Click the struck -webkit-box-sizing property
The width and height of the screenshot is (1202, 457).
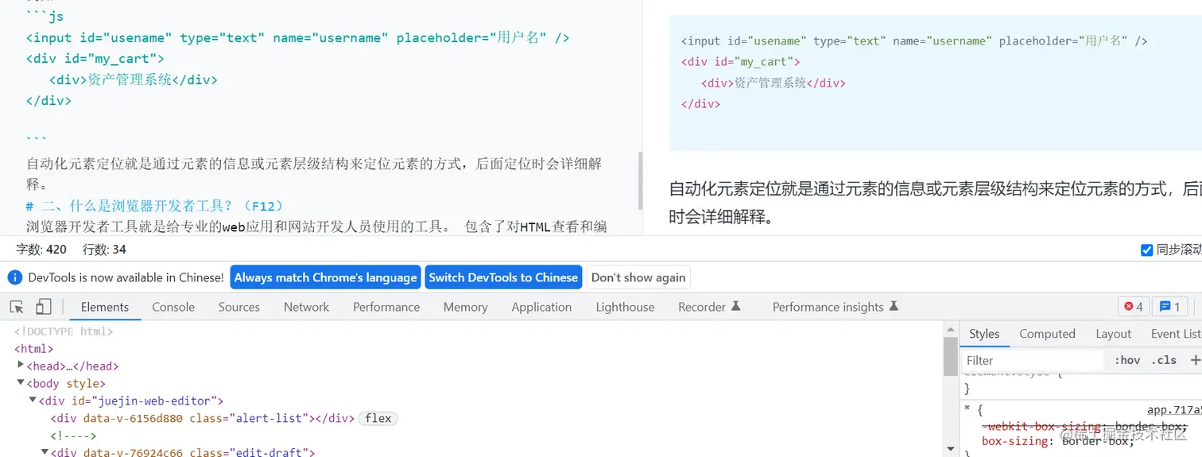pyautogui.click(x=1085, y=426)
